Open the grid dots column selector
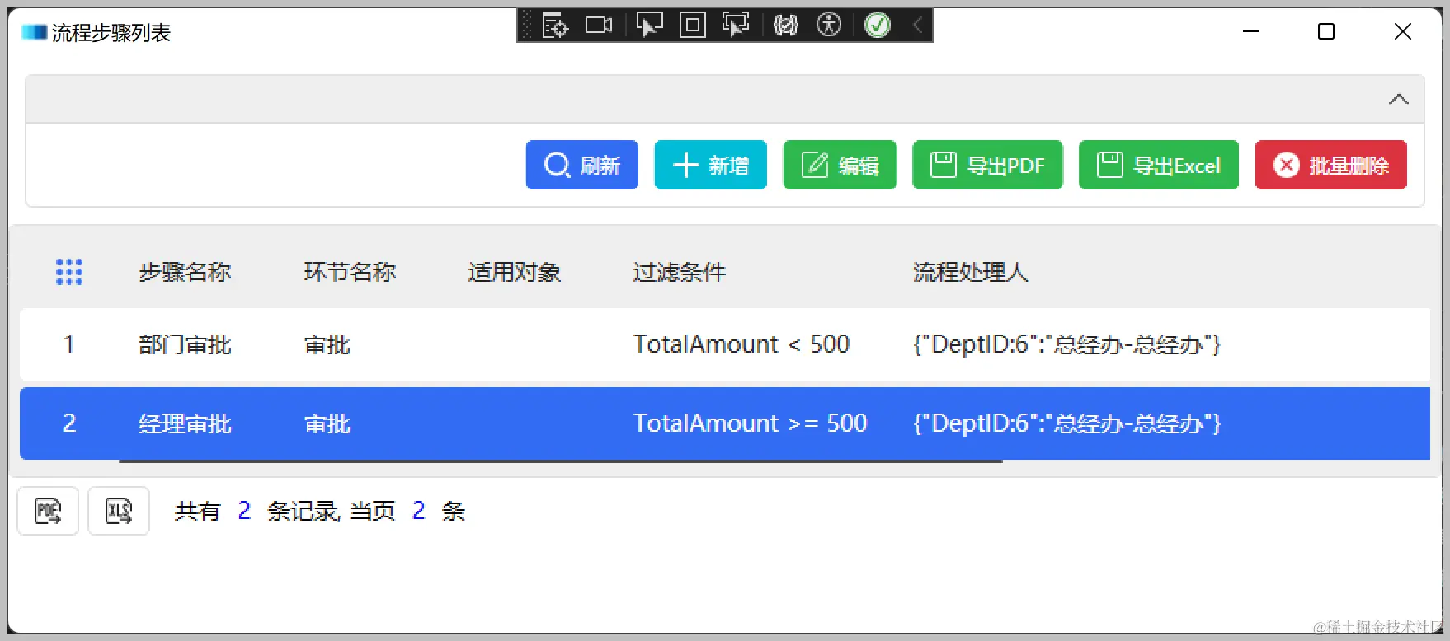This screenshot has height=641, width=1450. 69,272
